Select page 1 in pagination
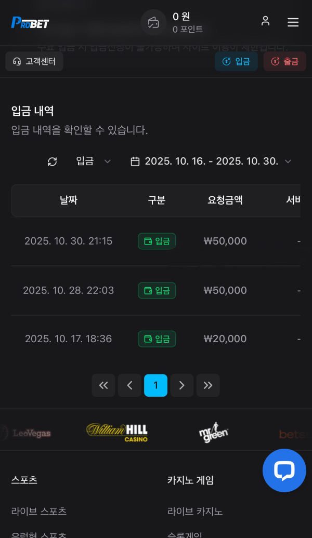Image resolution: width=312 pixels, height=538 pixels. pyautogui.click(x=155, y=385)
